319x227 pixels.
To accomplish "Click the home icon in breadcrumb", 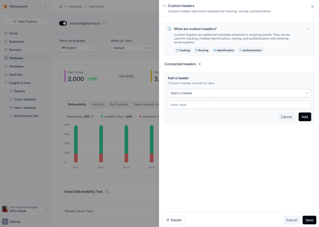I will coord(60,7).
